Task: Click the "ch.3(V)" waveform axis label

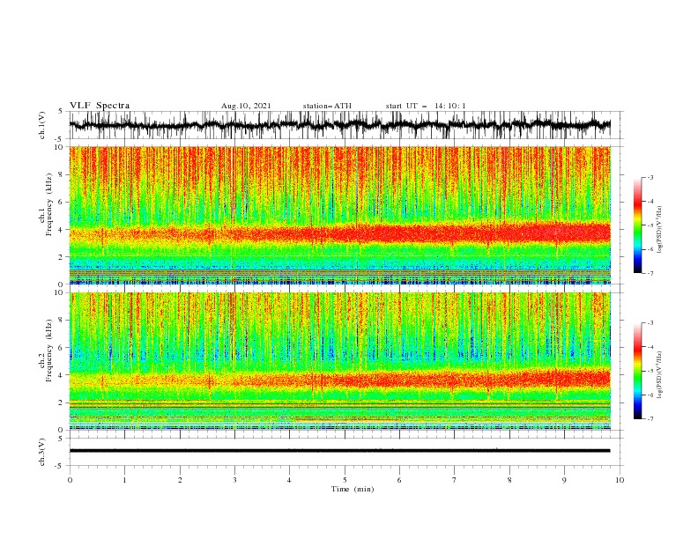Action: point(42,452)
